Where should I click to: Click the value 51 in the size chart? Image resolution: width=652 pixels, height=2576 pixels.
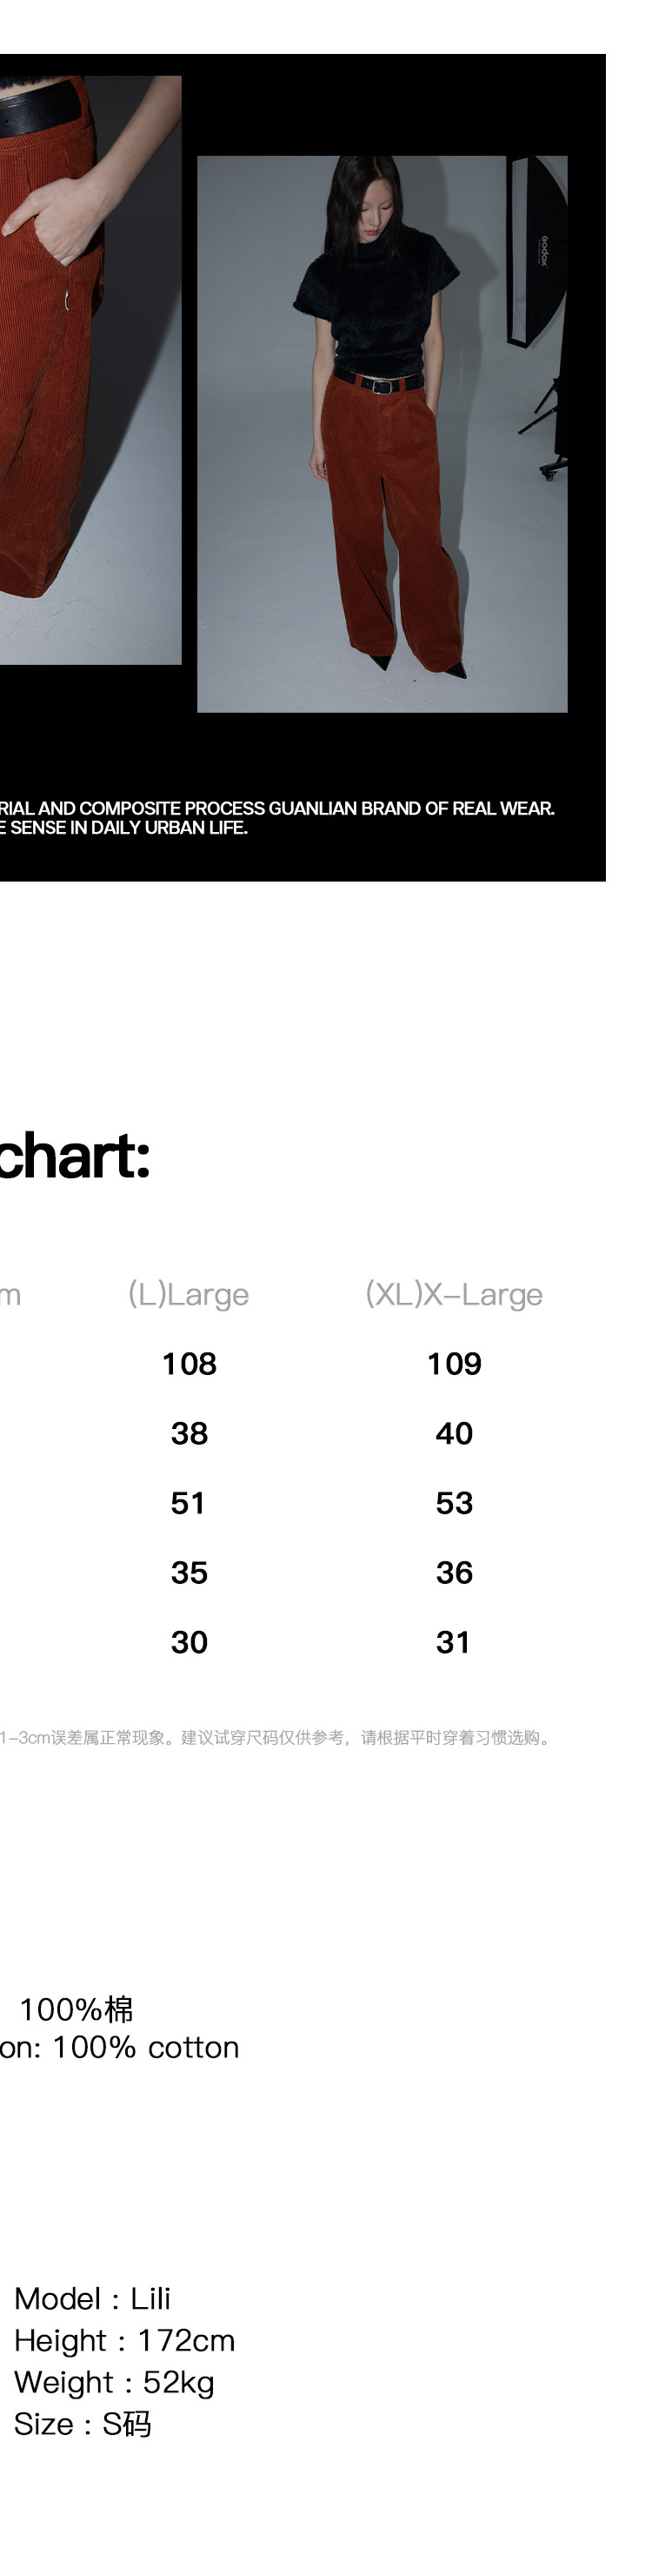coord(189,1503)
